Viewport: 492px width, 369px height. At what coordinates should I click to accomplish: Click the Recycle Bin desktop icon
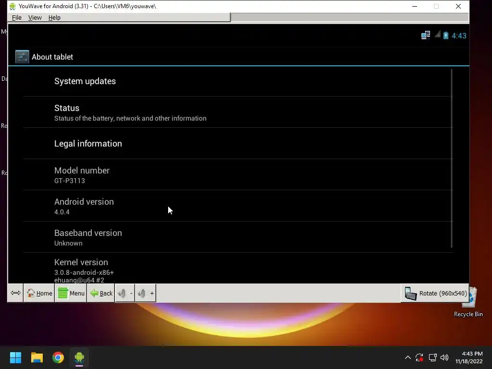[468, 303]
